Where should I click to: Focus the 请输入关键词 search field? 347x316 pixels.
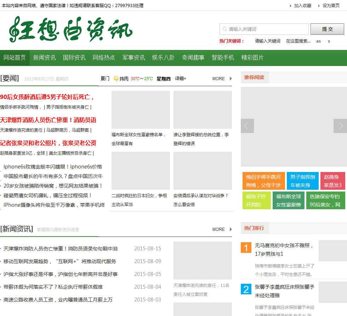[x=264, y=29]
